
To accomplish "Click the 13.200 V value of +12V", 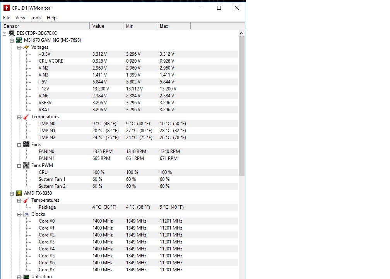I will (101, 89).
